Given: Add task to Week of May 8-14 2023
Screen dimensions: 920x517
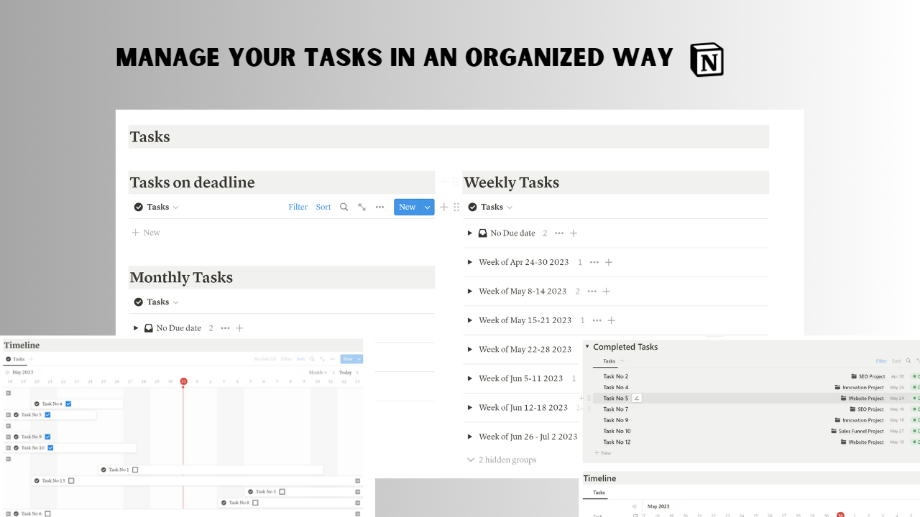Looking at the screenshot, I should coord(607,292).
